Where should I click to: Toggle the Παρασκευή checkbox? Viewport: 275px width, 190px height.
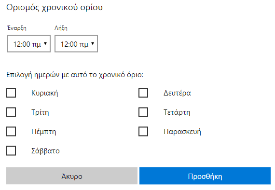click(x=143, y=131)
